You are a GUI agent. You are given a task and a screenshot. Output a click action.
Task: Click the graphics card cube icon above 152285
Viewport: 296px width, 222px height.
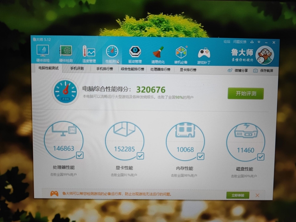pos(124,129)
